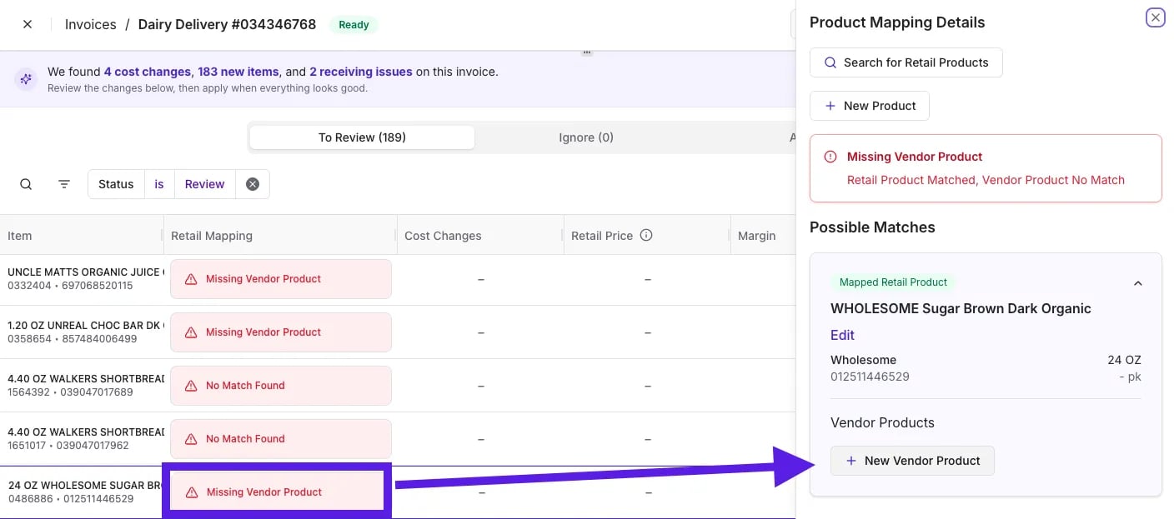Image resolution: width=1174 pixels, height=519 pixels.
Task: Go to Invoices breadcrumb link
Action: click(91, 24)
